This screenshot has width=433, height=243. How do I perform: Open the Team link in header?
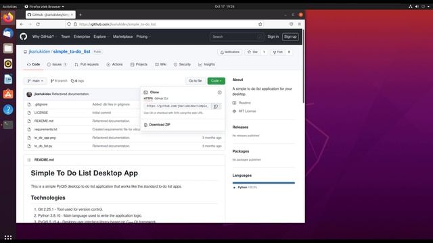[66, 36]
